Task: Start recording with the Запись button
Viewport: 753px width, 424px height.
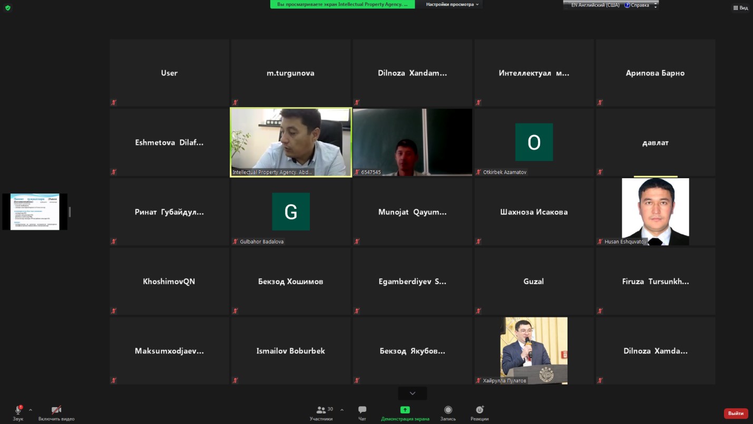Action: 448,410
